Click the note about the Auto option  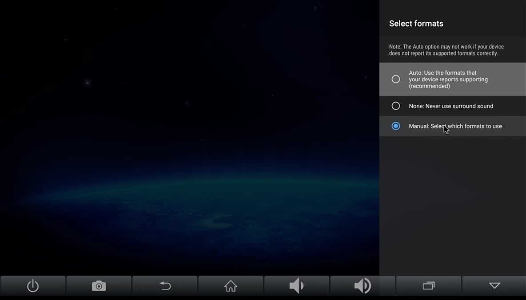pos(446,50)
